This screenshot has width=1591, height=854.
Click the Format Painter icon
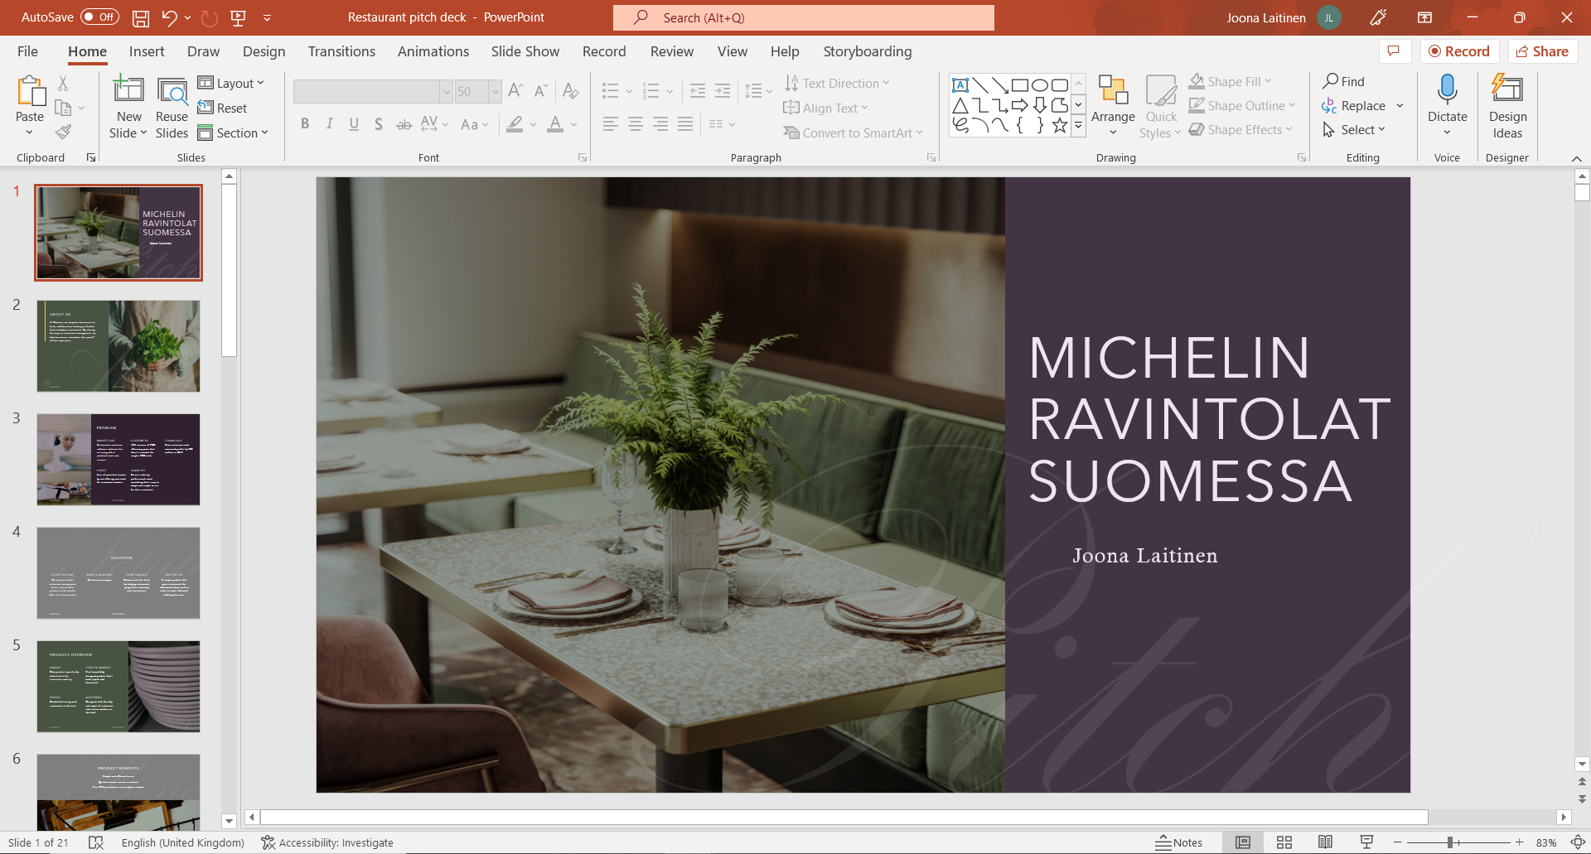(63, 132)
